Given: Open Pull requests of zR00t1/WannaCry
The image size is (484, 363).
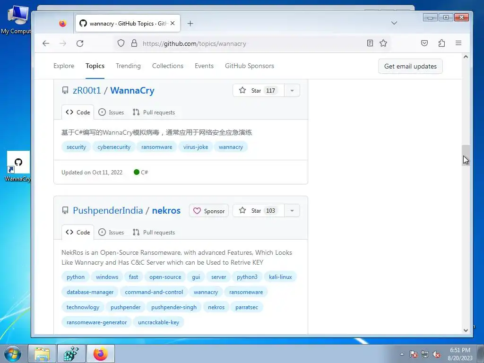Looking at the screenshot, I should pos(154,112).
